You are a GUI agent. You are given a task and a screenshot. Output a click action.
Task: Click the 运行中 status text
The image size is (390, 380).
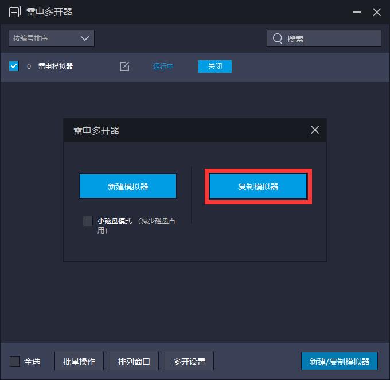[x=163, y=67]
